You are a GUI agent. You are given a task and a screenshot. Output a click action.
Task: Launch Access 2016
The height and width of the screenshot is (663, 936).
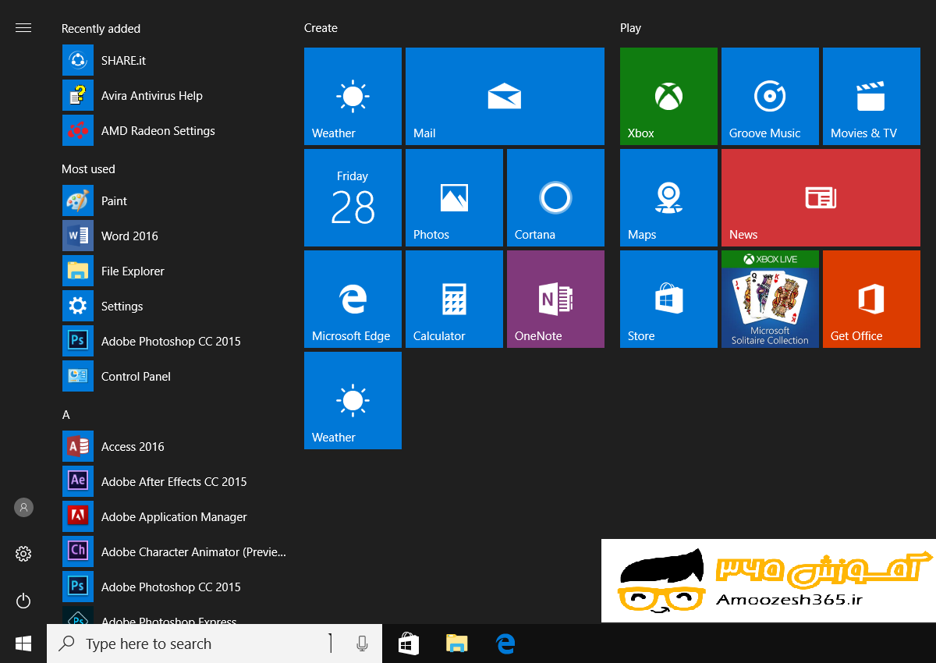pos(175,446)
